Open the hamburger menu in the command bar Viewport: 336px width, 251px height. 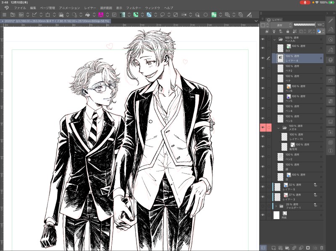coord(4,15)
